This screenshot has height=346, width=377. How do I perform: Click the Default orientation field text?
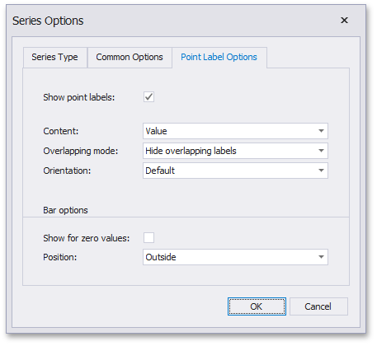160,171
